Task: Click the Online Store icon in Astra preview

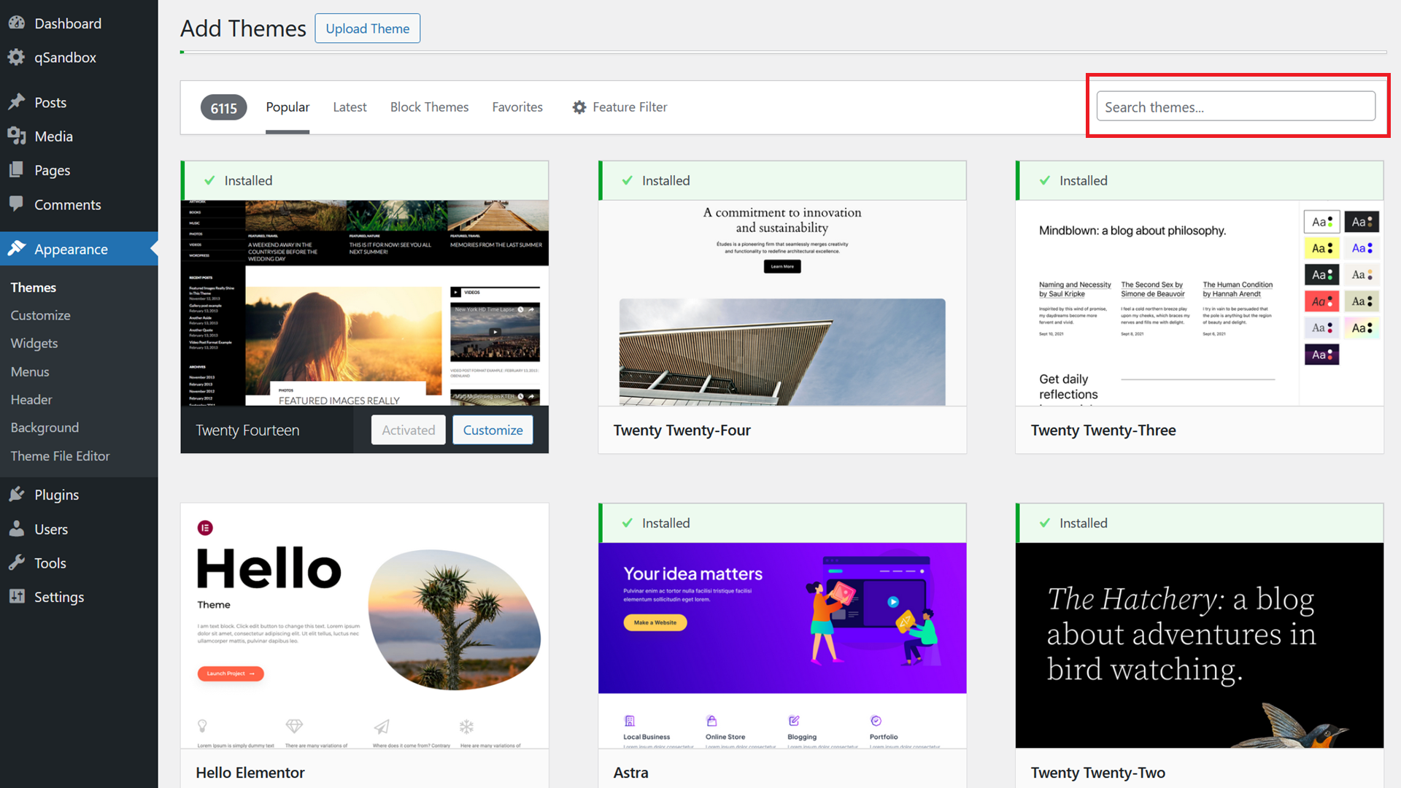Action: (x=711, y=721)
